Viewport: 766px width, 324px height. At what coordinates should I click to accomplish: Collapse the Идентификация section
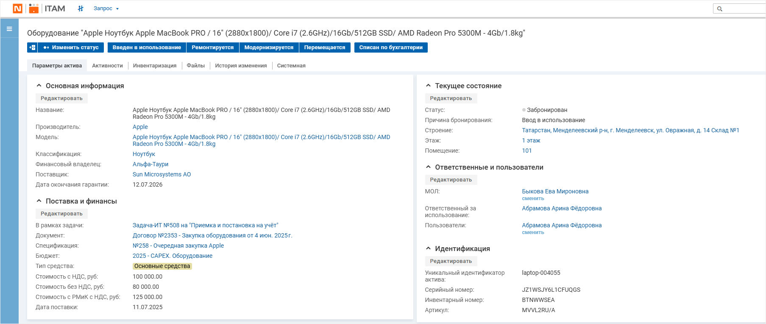pyautogui.click(x=428, y=249)
